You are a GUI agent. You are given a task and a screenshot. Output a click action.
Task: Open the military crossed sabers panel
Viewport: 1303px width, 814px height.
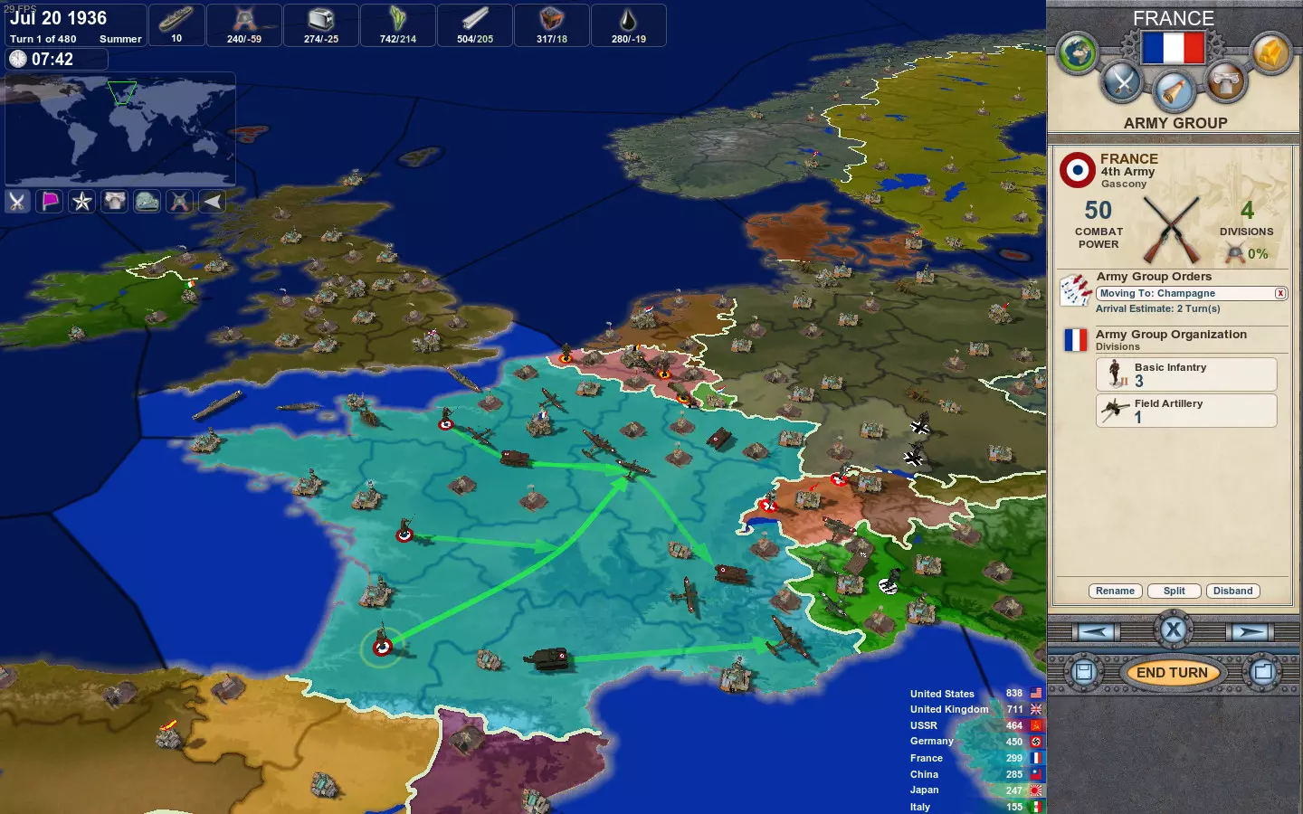(x=1123, y=82)
